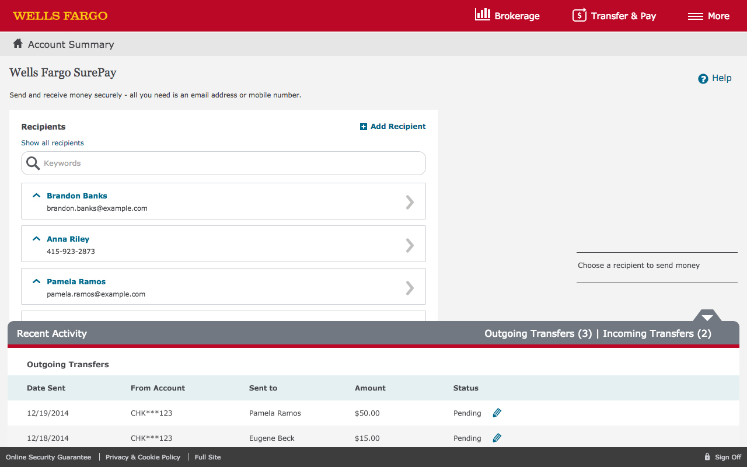Click the plus icon for Add Recipient
Image resolution: width=747 pixels, height=467 pixels.
click(x=364, y=127)
